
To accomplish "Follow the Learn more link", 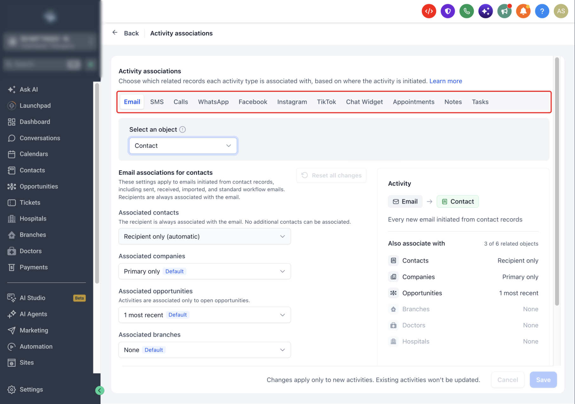I will [446, 81].
